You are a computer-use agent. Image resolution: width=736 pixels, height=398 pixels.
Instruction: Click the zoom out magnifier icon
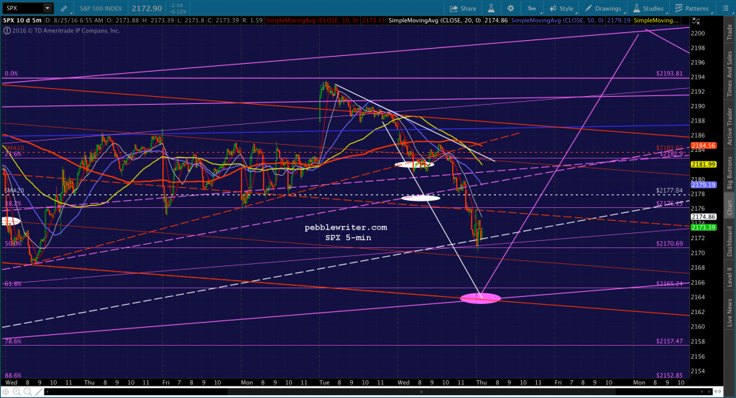[x=28, y=392]
